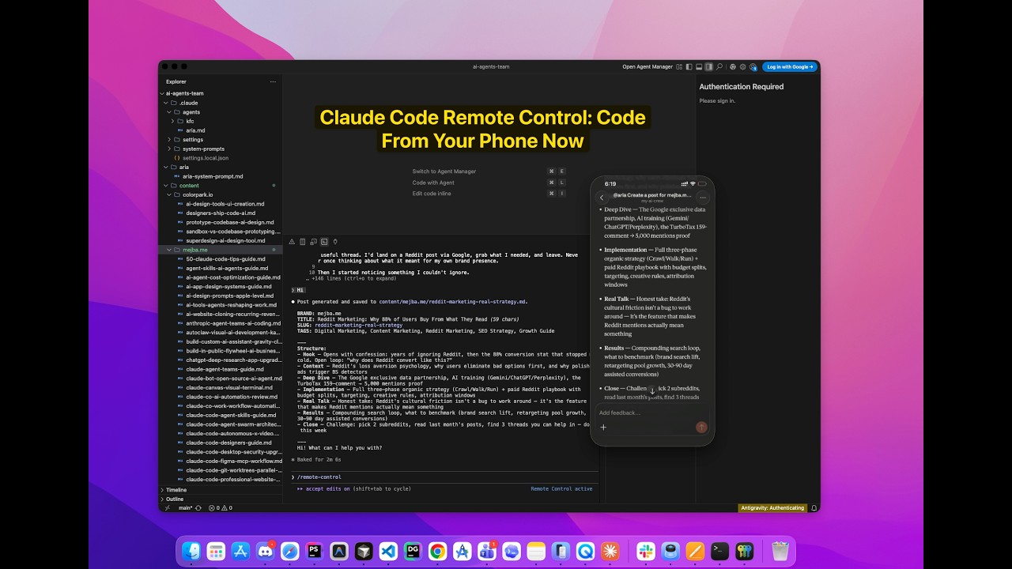Collapse the ai-agents-team root folder
The height and width of the screenshot is (569, 1012).
tap(162, 93)
